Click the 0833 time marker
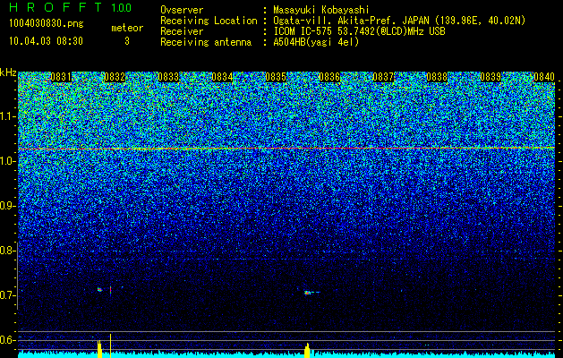This screenshot has height=358, width=563. [x=168, y=77]
